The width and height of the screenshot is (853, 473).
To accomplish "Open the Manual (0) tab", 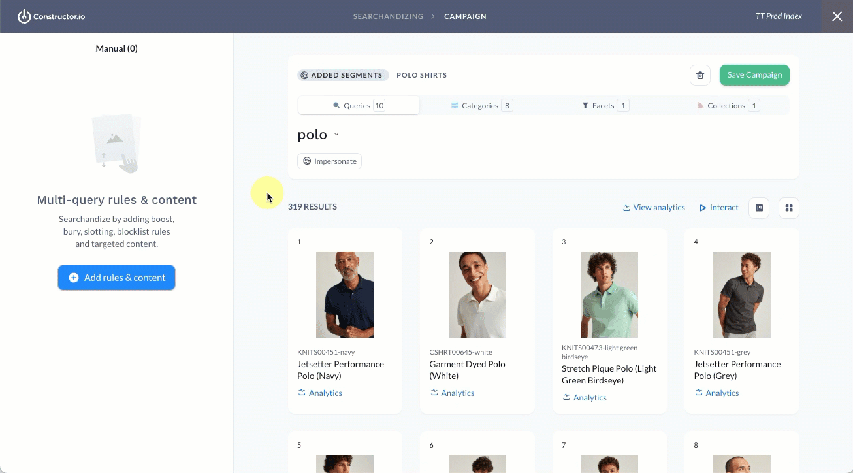I will (116, 48).
